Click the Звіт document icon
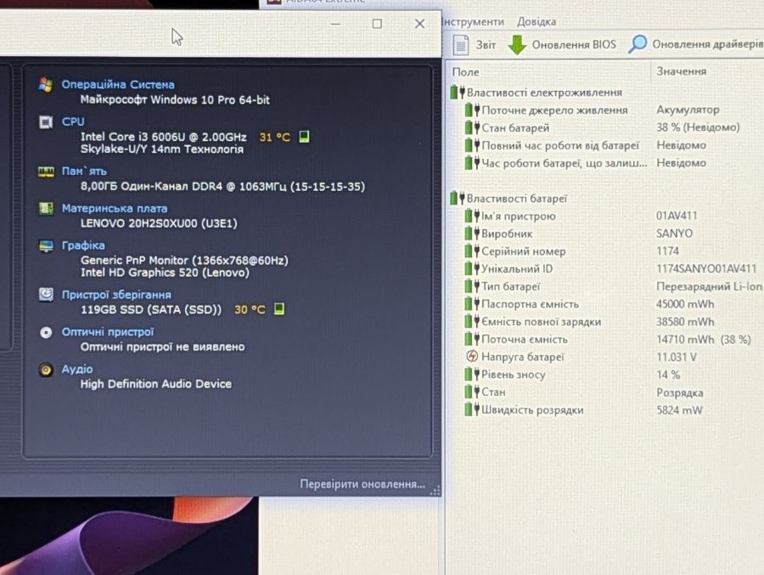 click(x=460, y=45)
